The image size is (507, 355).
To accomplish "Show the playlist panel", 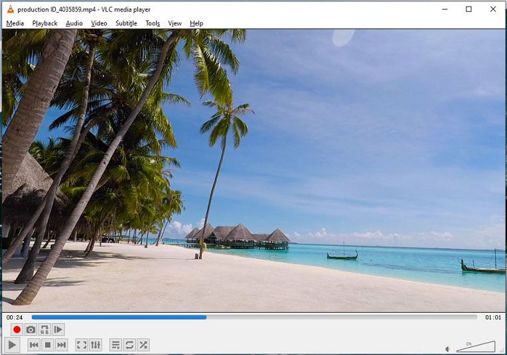I will (115, 345).
